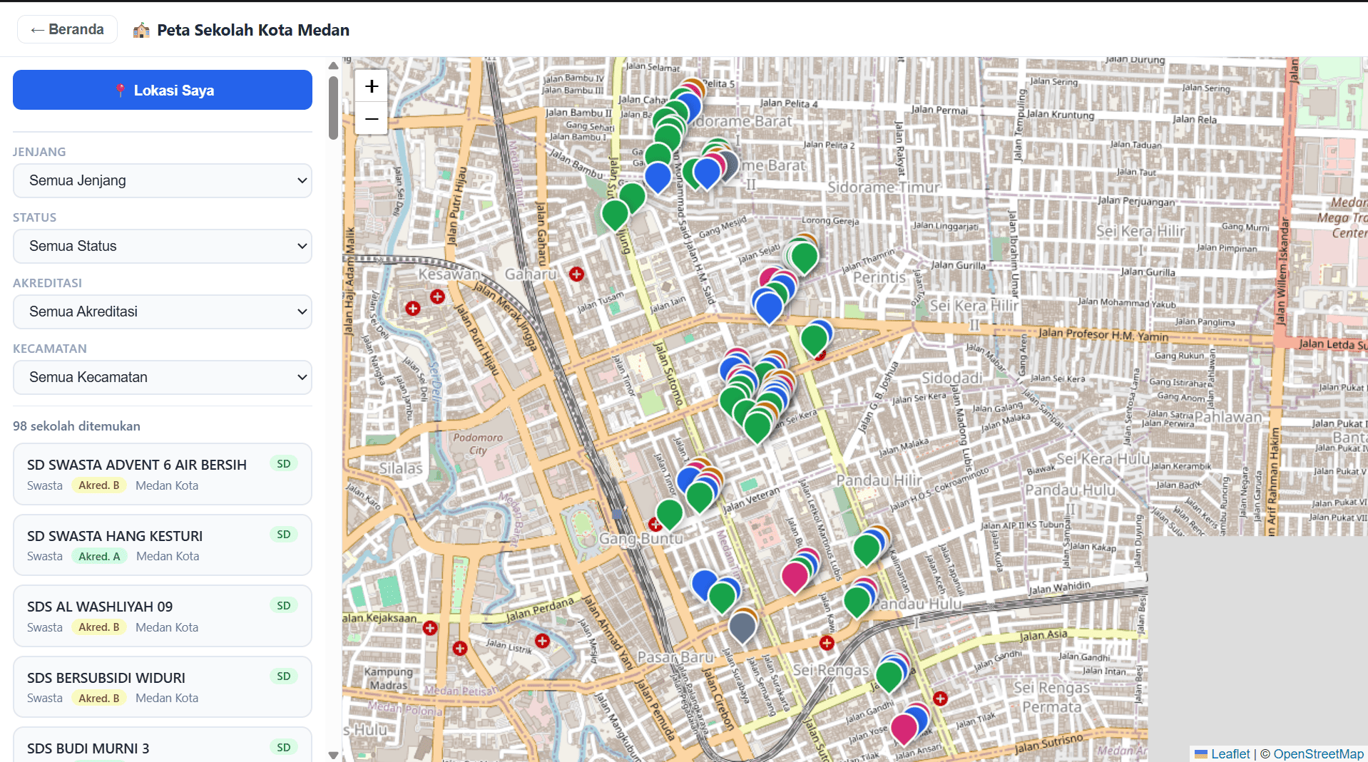Click the green marker on Jalan Profesor H.M. Yamin

coord(814,339)
